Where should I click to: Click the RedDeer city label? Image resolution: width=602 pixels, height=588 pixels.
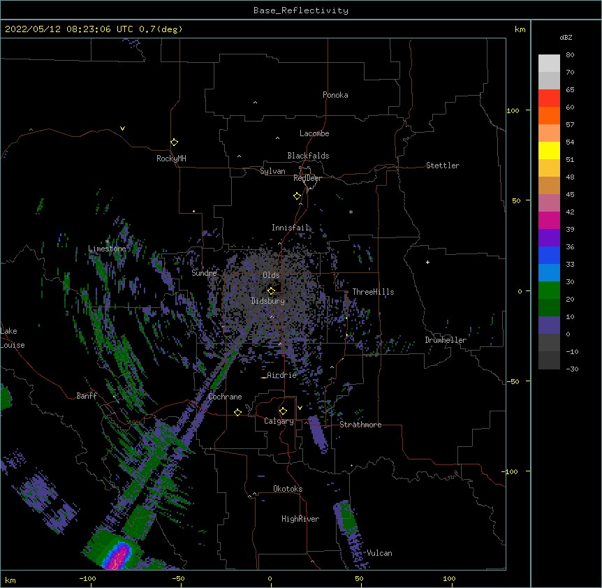[x=307, y=178]
